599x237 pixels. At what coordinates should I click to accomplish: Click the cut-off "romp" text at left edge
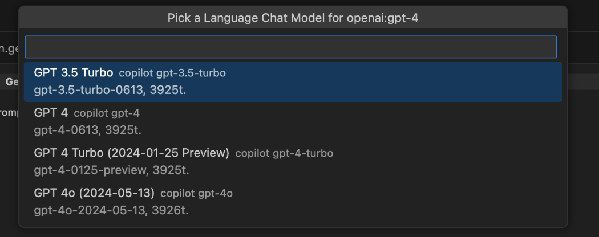click(x=9, y=111)
